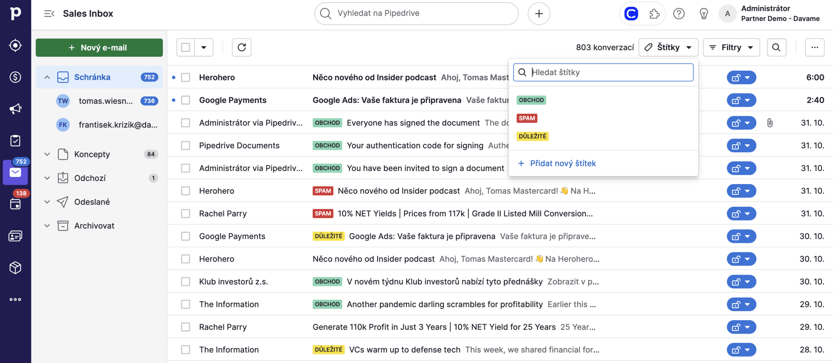Image resolution: width=833 pixels, height=363 pixels.
Task: Click the Nový e-mail button
Action: 99,47
